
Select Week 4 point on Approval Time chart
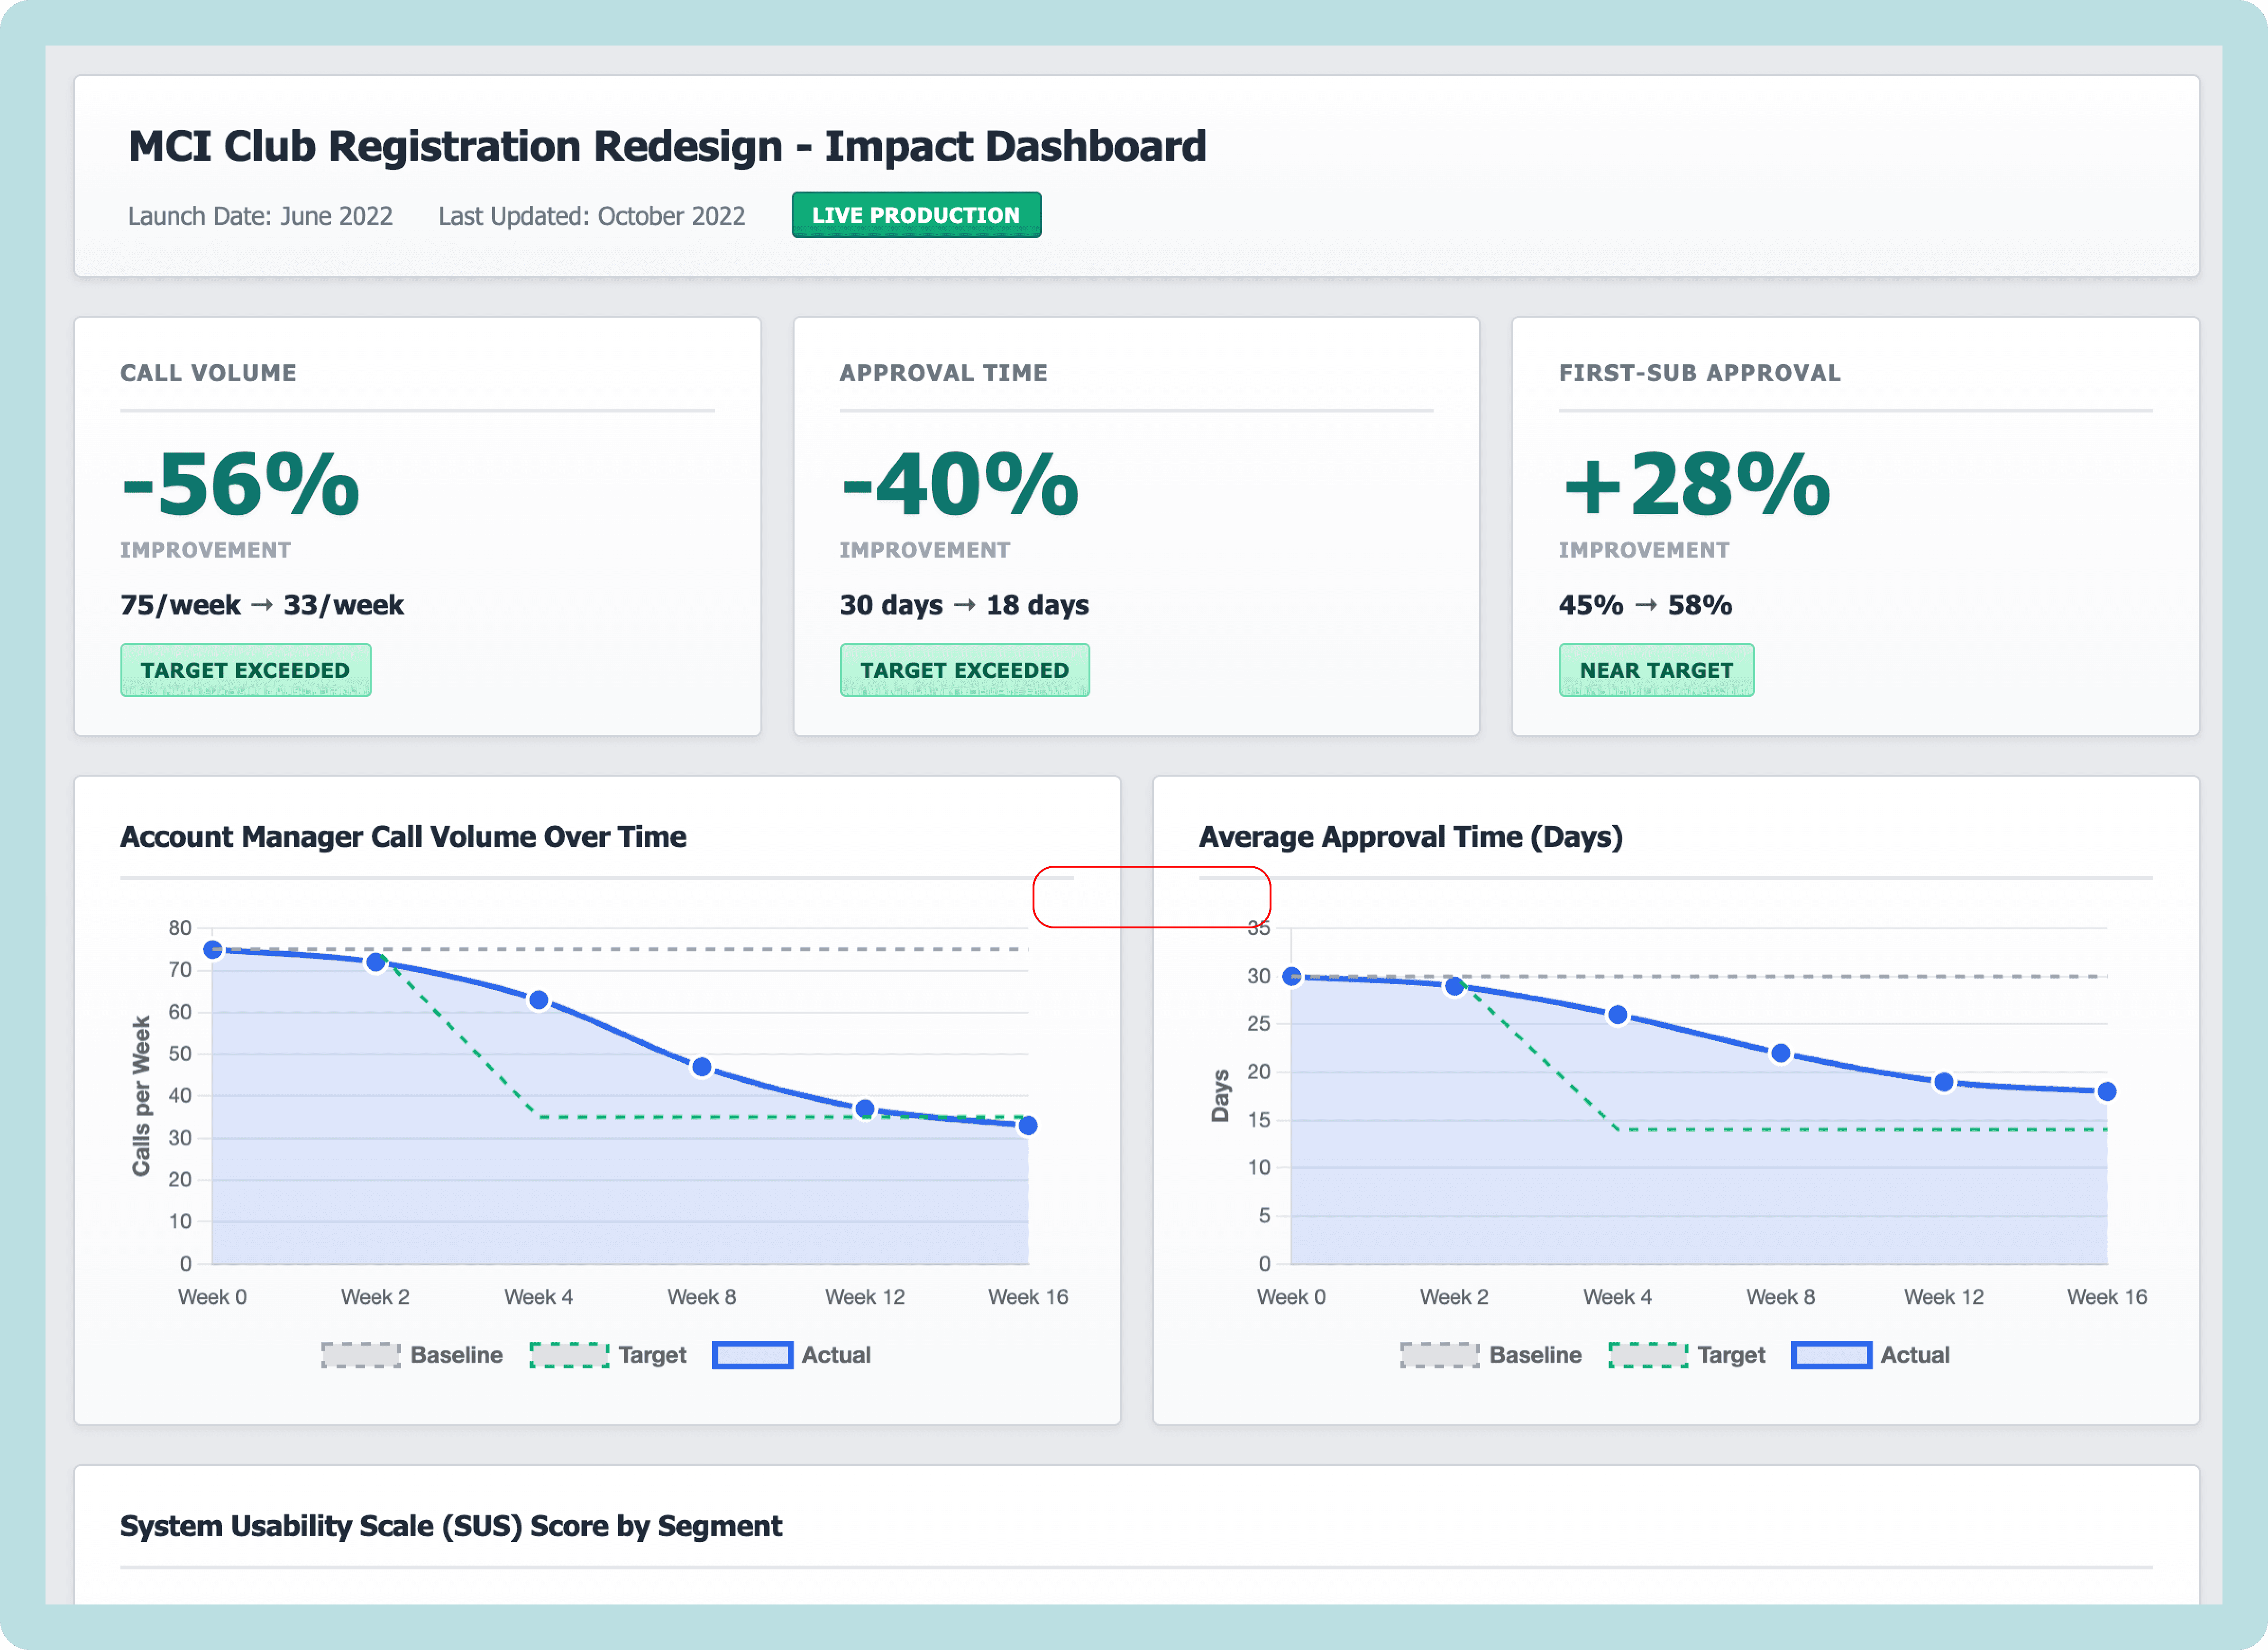pyautogui.click(x=1618, y=1015)
